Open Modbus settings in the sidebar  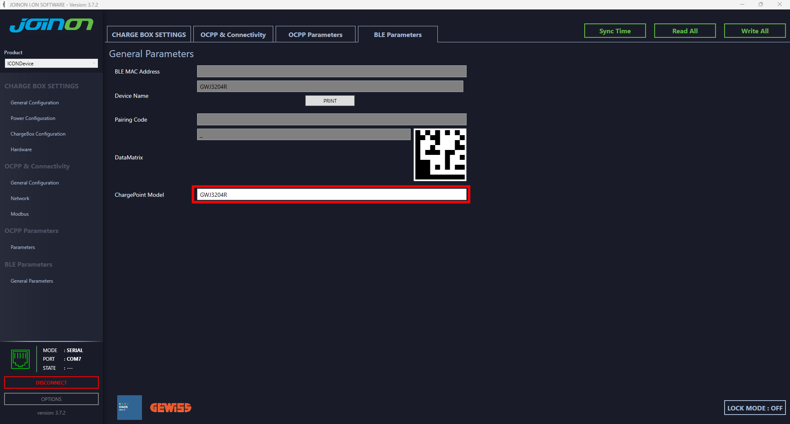tap(20, 214)
